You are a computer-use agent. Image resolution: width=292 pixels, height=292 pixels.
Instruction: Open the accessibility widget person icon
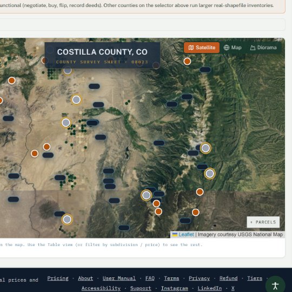coord(275,286)
